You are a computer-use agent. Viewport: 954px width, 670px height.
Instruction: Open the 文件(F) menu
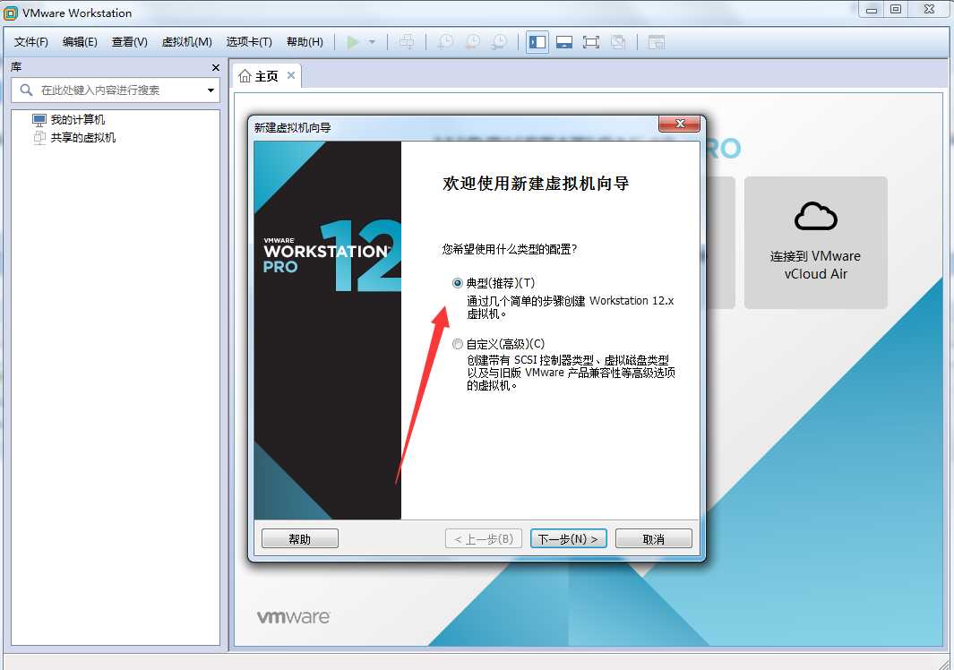(x=31, y=42)
